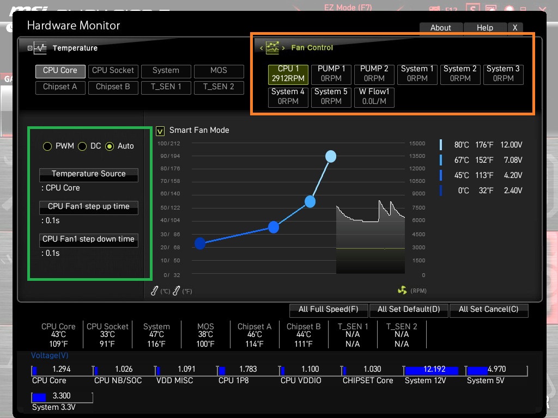
Task: Toggle the small box beside Temperature header
Action: click(30, 48)
